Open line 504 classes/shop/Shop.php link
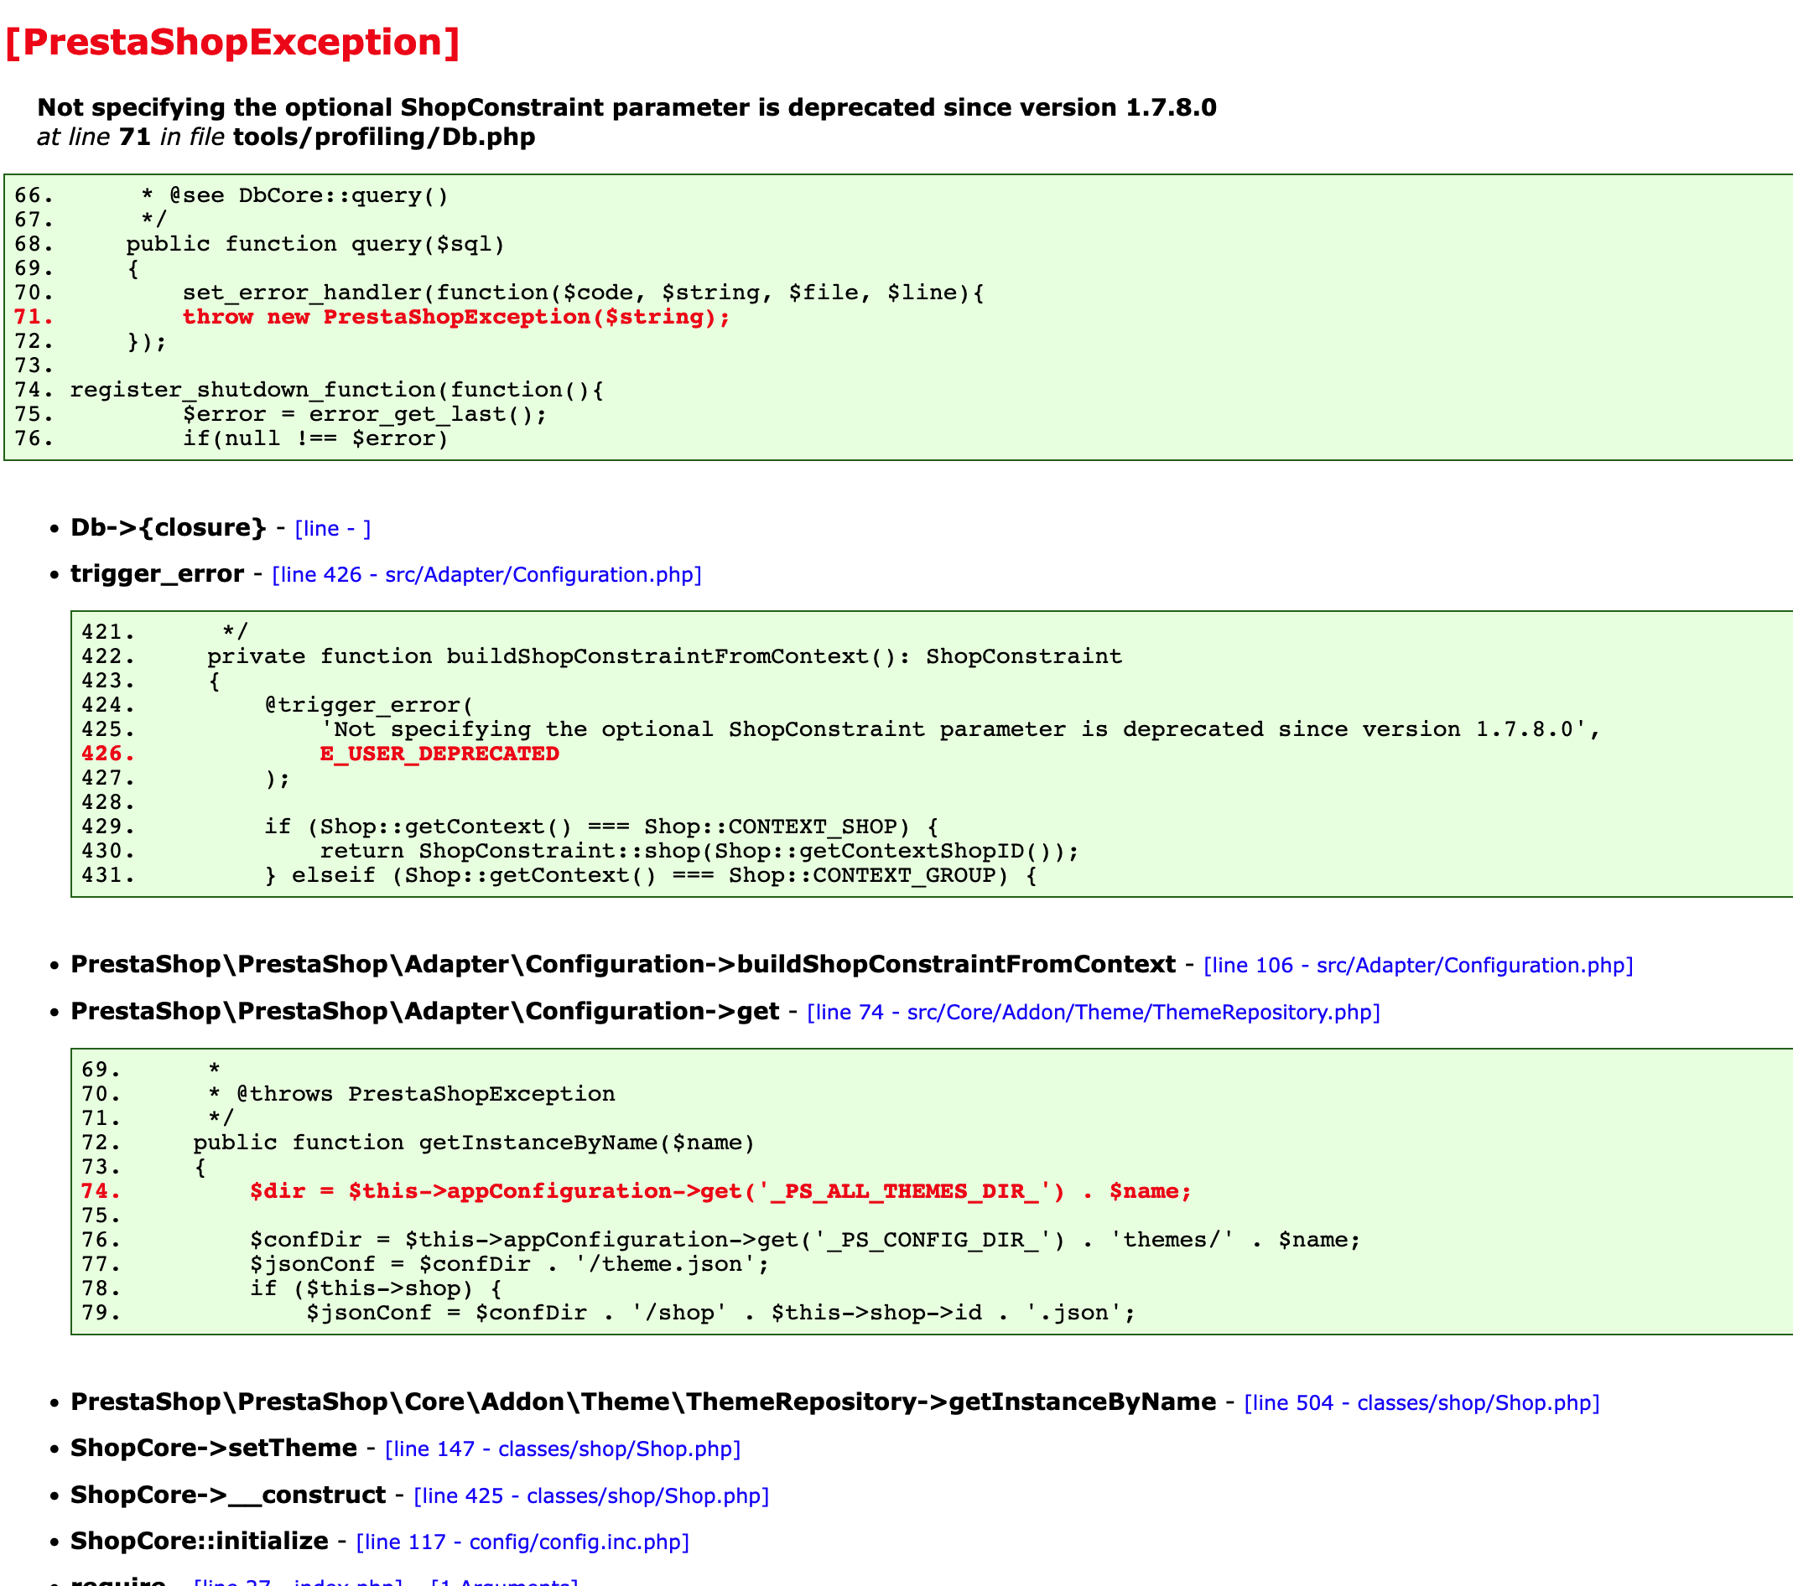This screenshot has width=1793, height=1586. (1422, 1402)
